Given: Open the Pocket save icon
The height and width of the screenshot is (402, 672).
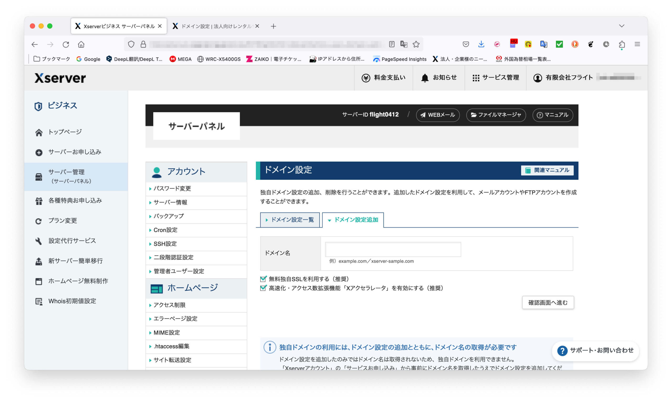Looking at the screenshot, I should (466, 44).
